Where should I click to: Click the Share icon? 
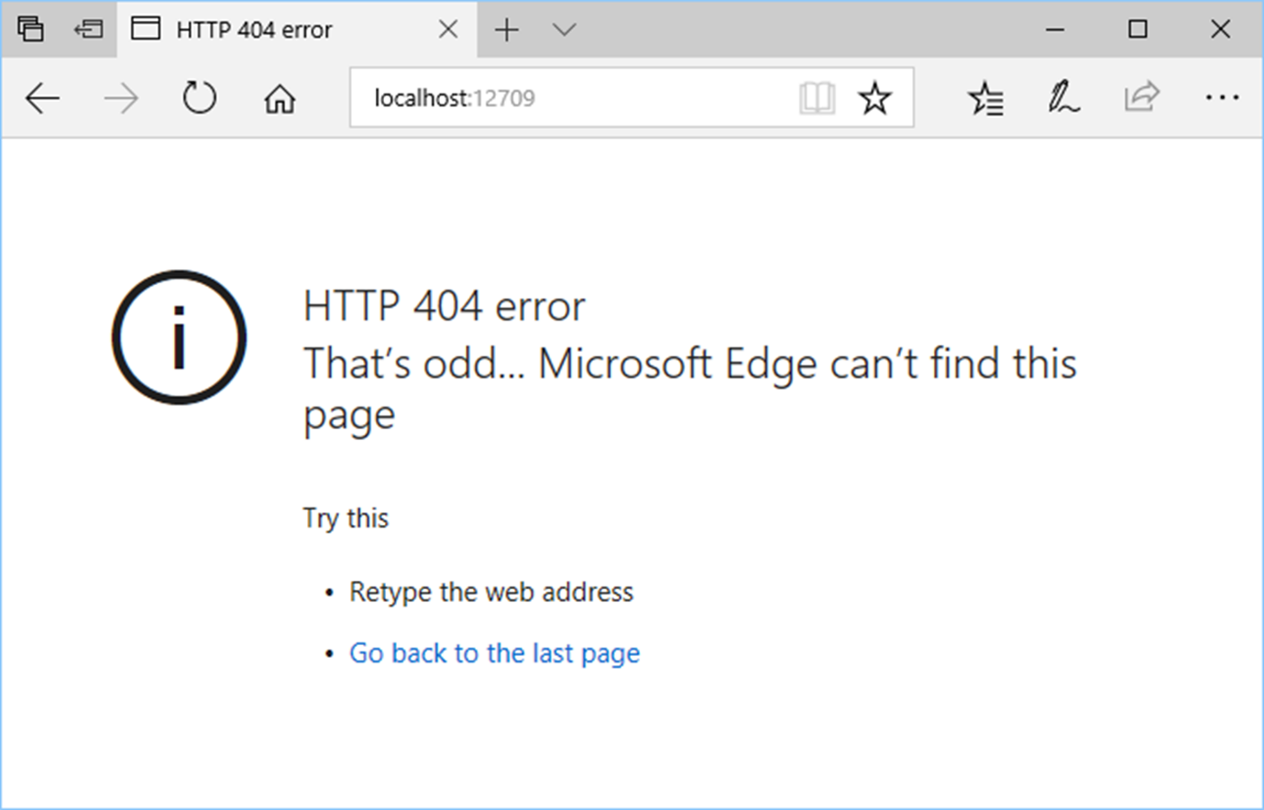tap(1142, 96)
